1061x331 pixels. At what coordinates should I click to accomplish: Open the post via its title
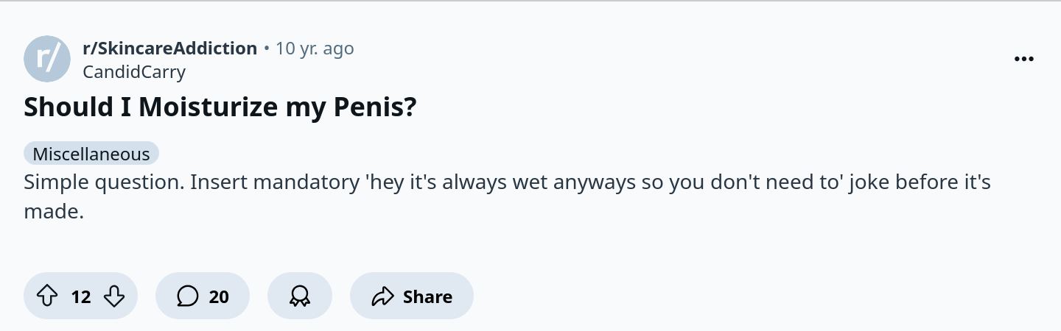pos(220,108)
